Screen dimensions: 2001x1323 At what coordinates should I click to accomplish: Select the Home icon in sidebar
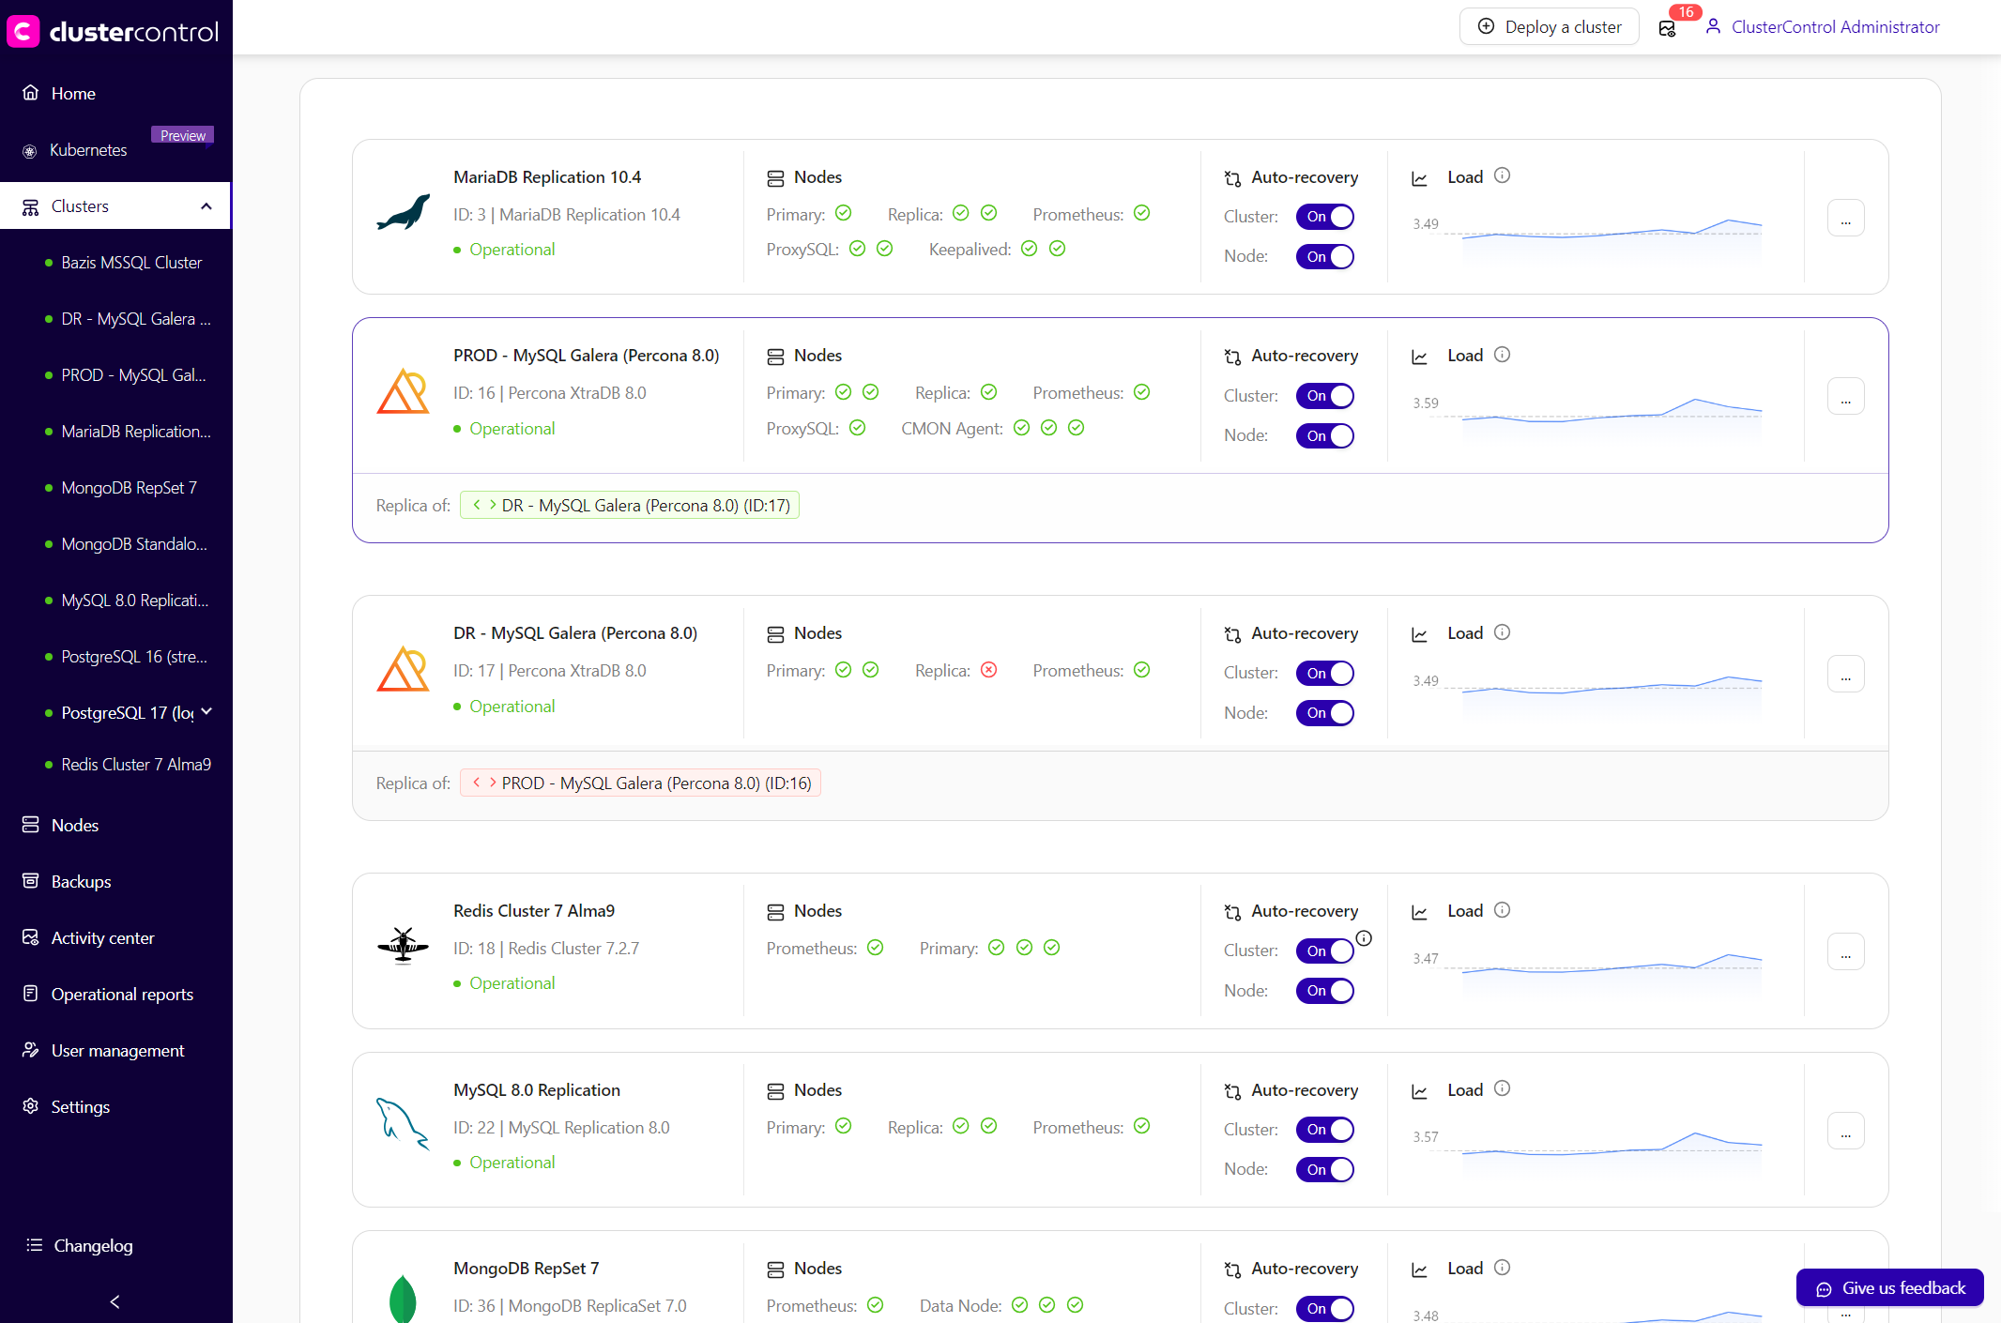pos(29,93)
